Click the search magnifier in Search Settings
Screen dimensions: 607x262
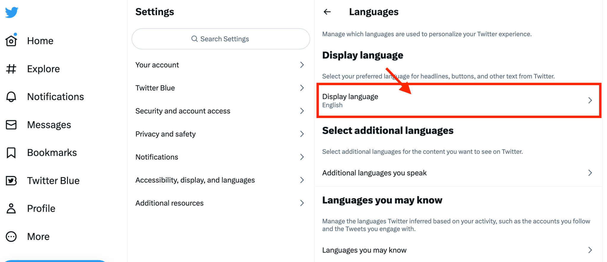(195, 39)
